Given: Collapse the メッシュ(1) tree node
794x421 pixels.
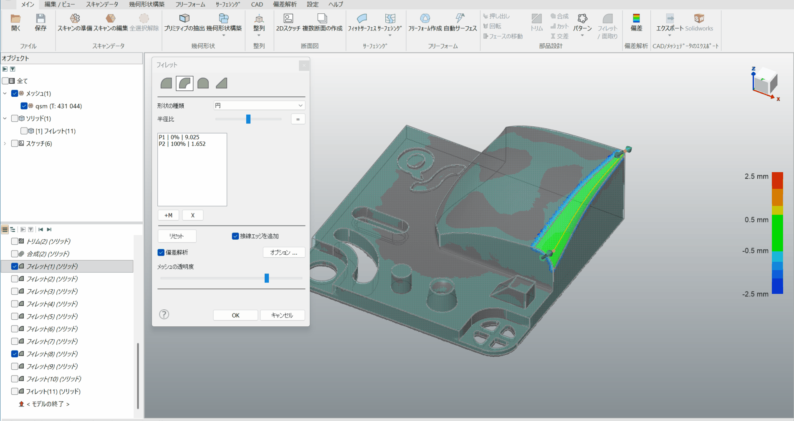Looking at the screenshot, I should 5,93.
